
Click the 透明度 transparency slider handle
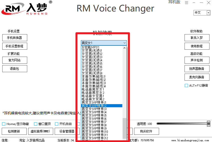[209, 124]
